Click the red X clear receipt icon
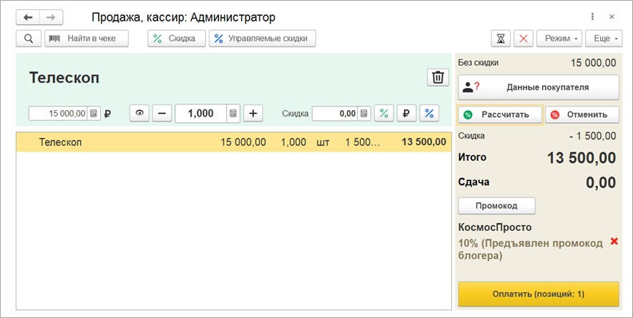The width and height of the screenshot is (633, 318). (524, 39)
